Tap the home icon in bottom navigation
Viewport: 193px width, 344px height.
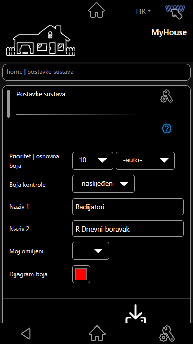point(97,334)
